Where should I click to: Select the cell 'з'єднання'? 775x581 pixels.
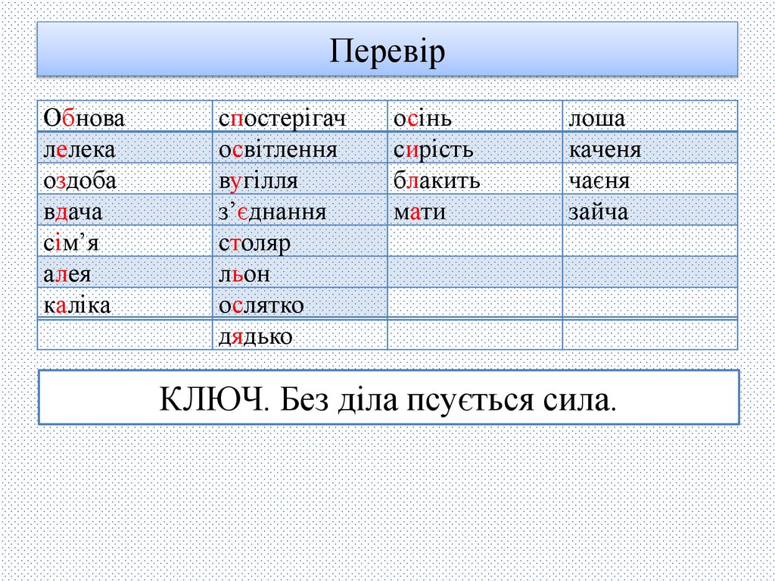click(300, 210)
